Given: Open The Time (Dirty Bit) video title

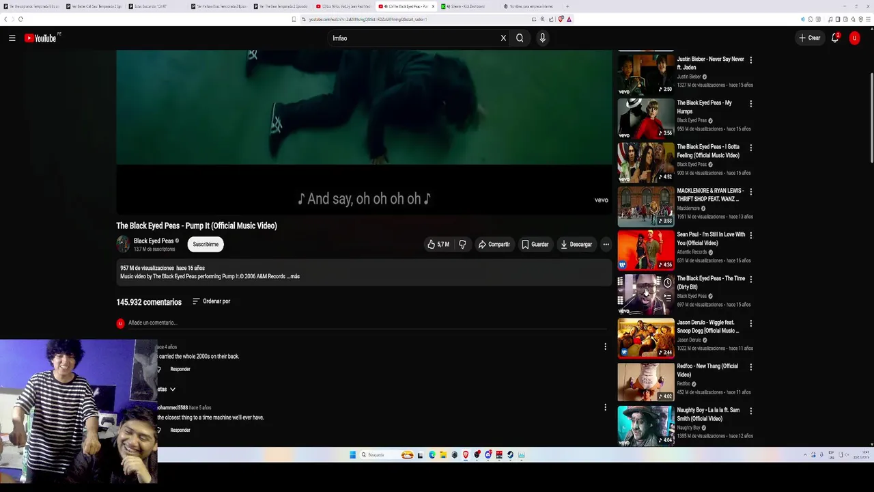Looking at the screenshot, I should coord(711,282).
